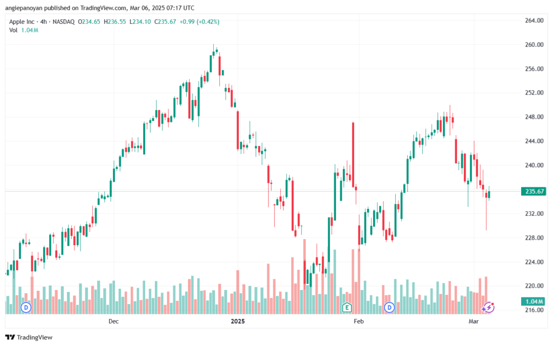The image size is (553, 346).
Task: Click the Vol indicator label
Action: (13, 30)
